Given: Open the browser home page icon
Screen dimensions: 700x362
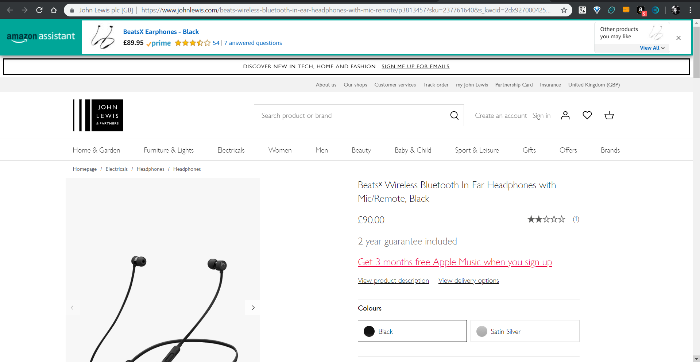Looking at the screenshot, I should [54, 10].
